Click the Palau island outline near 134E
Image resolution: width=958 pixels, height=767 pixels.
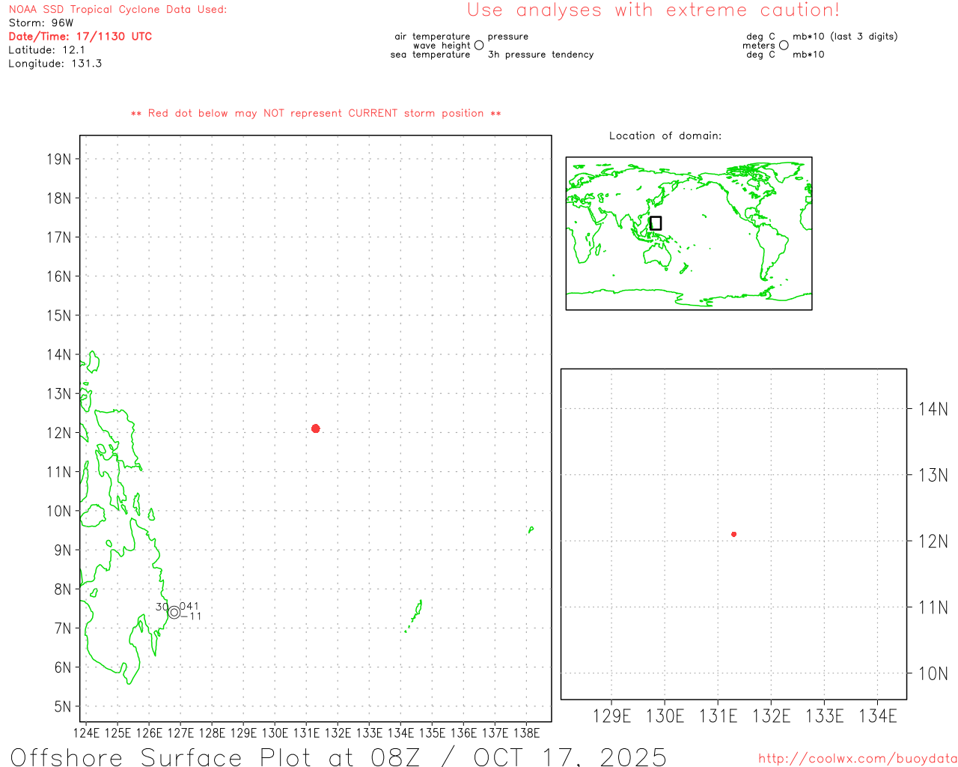[416, 613]
